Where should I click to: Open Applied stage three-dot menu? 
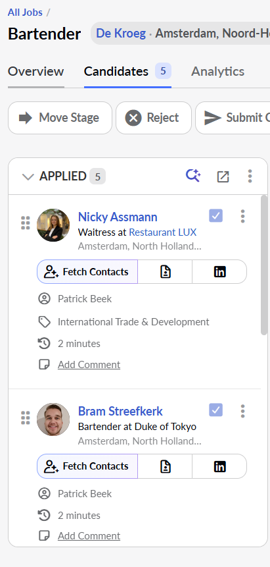click(x=250, y=176)
